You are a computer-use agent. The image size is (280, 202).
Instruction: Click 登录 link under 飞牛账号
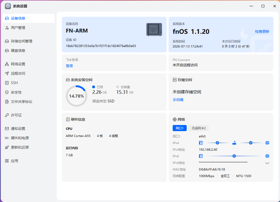coord(69,66)
